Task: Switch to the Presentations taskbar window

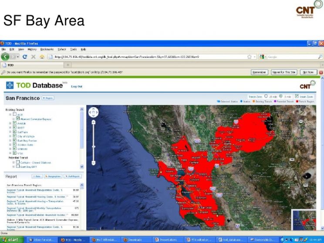Action: [168, 240]
